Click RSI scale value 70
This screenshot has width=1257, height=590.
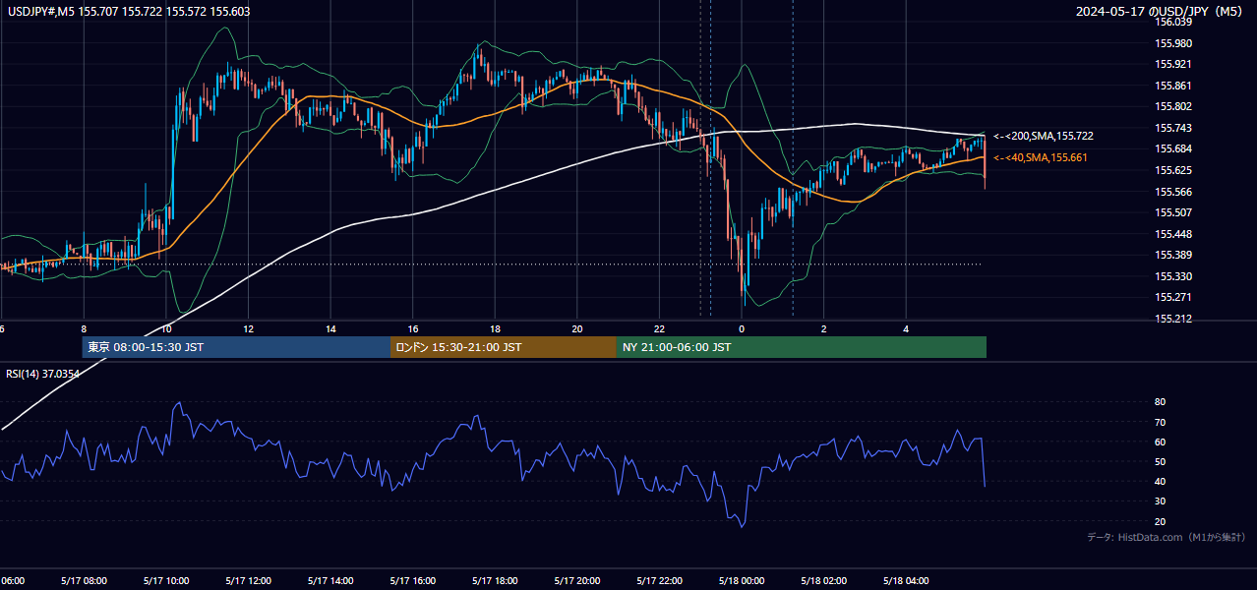click(x=1161, y=422)
